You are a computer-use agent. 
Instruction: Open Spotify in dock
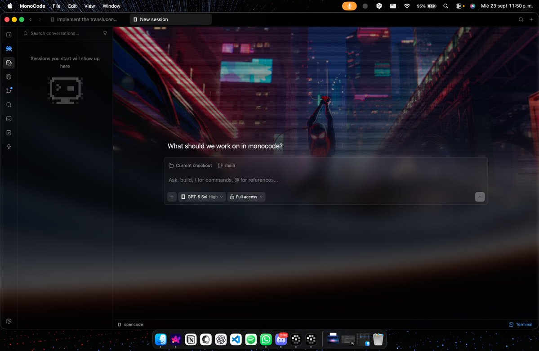(x=251, y=339)
